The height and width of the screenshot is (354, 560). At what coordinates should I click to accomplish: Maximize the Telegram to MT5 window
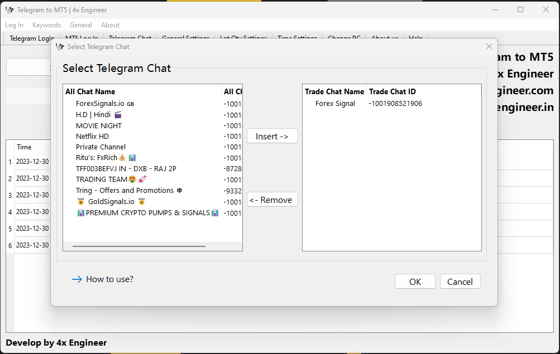pyautogui.click(x=520, y=9)
